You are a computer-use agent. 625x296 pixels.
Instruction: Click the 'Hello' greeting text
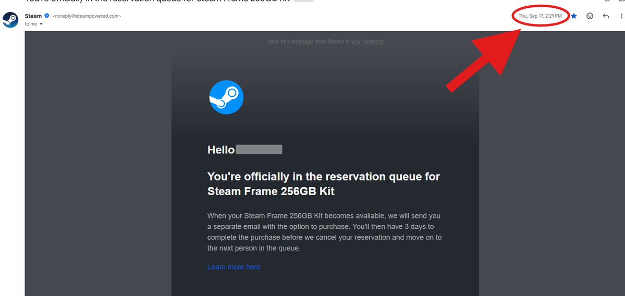[x=221, y=150]
